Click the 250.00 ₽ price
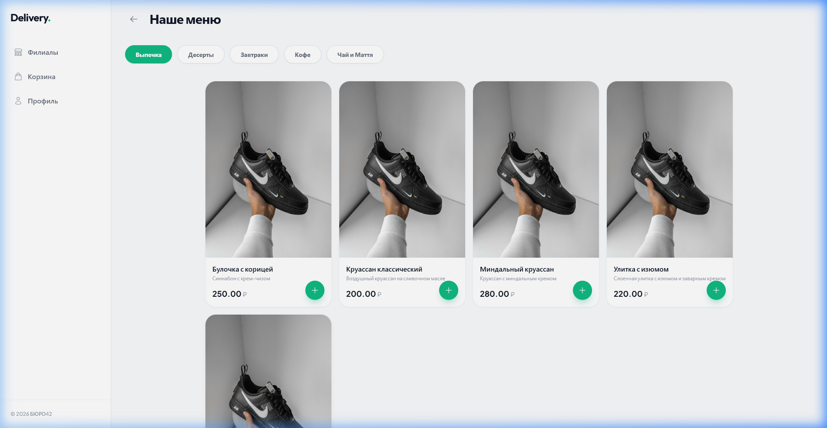This screenshot has height=428, width=827. point(230,294)
